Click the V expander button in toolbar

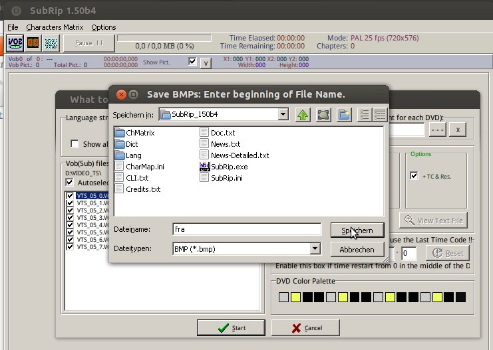coord(206,63)
